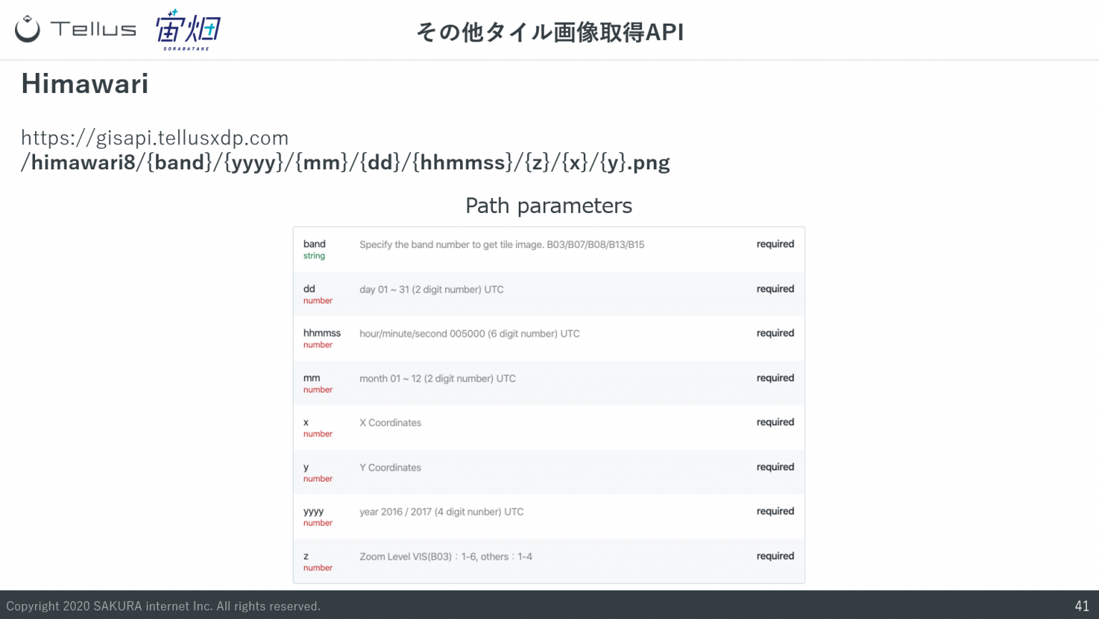This screenshot has height=619, width=1099.
Task: Click the number type label under dd
Action: click(318, 301)
